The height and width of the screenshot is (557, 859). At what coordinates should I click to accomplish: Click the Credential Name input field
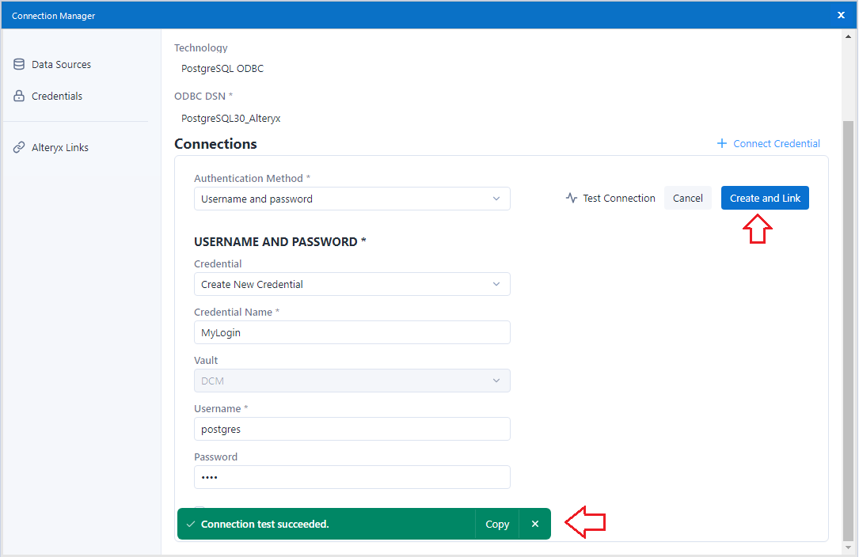coord(352,332)
